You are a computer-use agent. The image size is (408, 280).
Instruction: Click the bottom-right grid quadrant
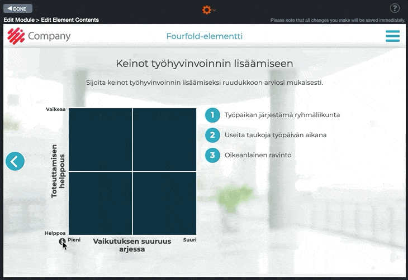(x=164, y=204)
